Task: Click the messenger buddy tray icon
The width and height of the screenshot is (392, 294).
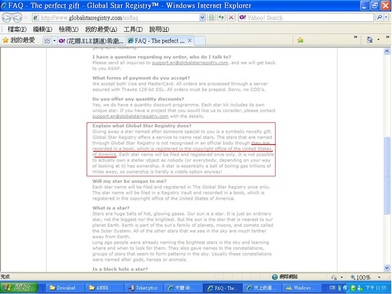Action: 360,288
